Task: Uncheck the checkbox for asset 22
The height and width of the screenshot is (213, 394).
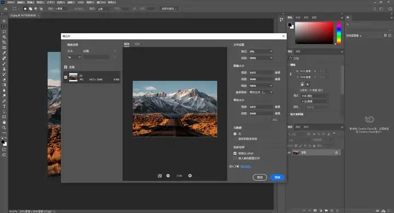Action: pyautogui.click(x=66, y=77)
